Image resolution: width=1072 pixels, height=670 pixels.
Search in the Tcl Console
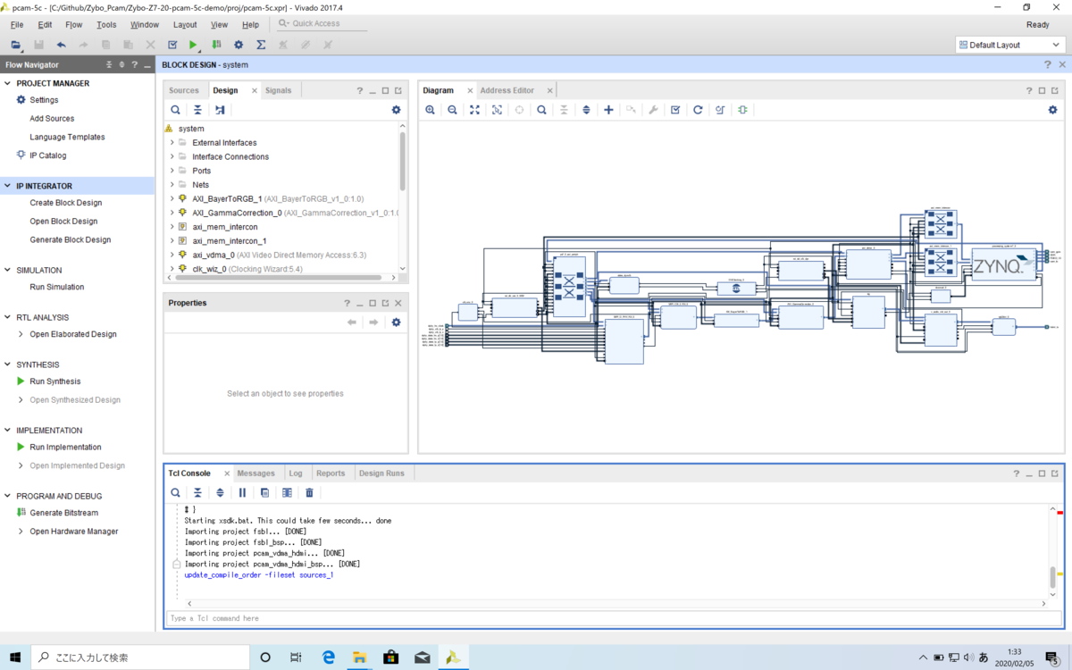(176, 492)
